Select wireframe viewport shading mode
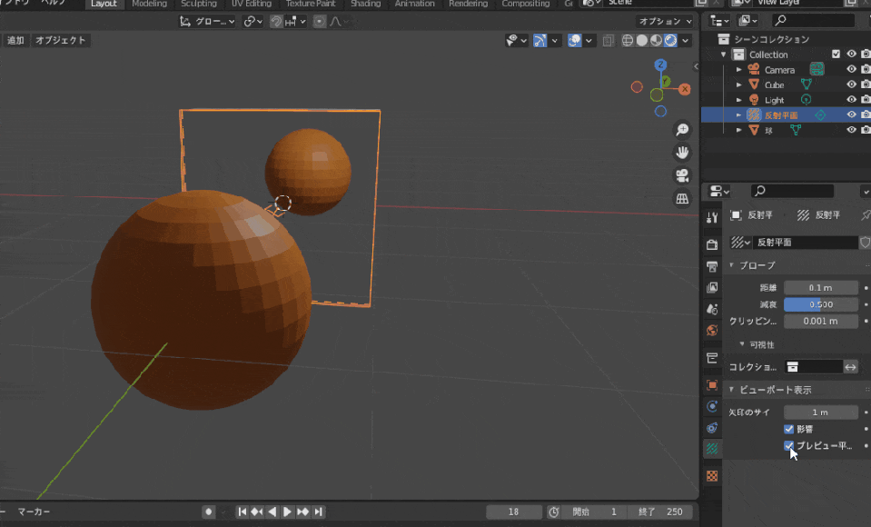Viewport: 871px width, 527px height. pos(627,40)
